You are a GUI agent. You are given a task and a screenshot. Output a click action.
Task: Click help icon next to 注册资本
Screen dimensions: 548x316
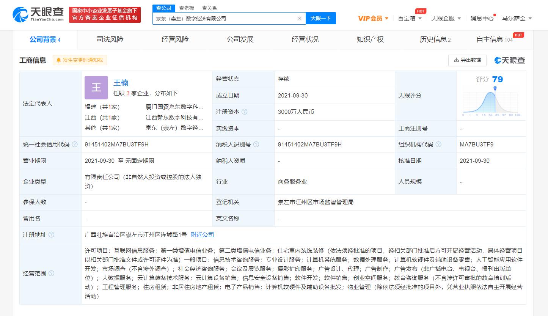tap(245, 112)
